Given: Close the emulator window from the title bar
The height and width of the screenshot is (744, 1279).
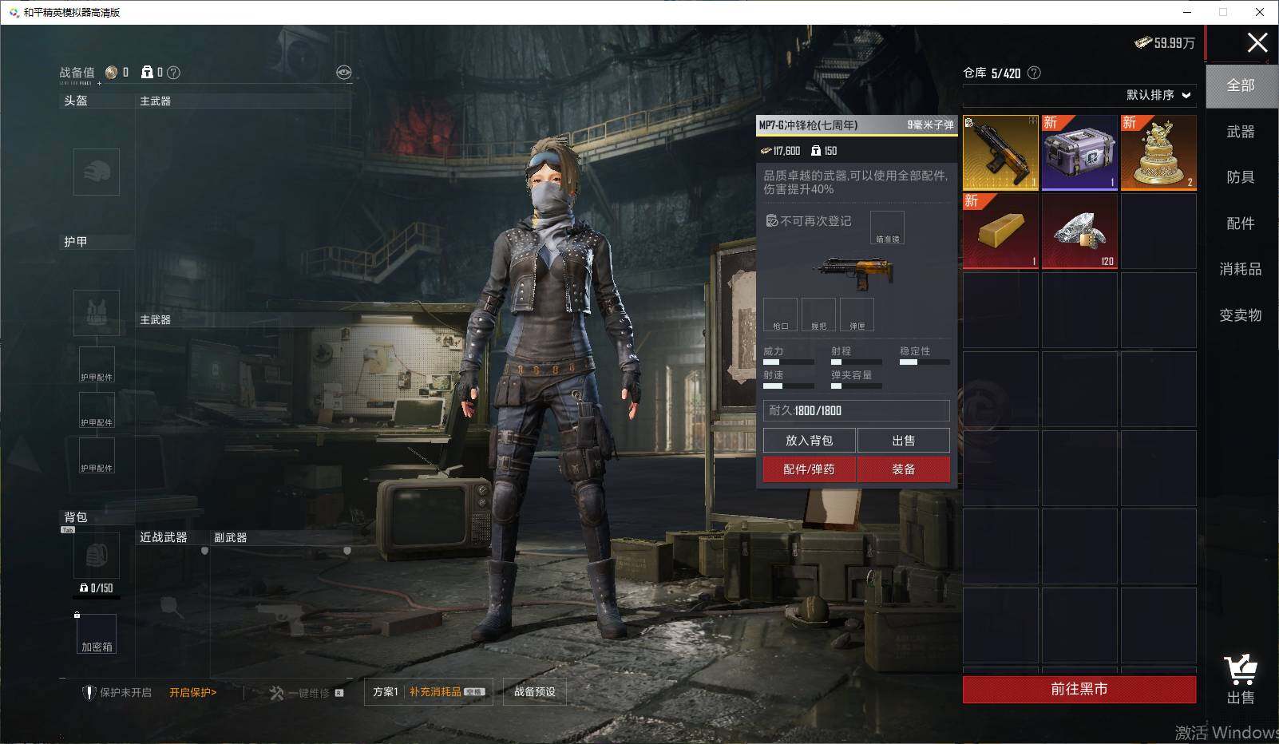Looking at the screenshot, I should (1260, 12).
